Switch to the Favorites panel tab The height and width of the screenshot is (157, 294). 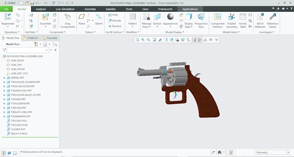[x=50, y=38]
